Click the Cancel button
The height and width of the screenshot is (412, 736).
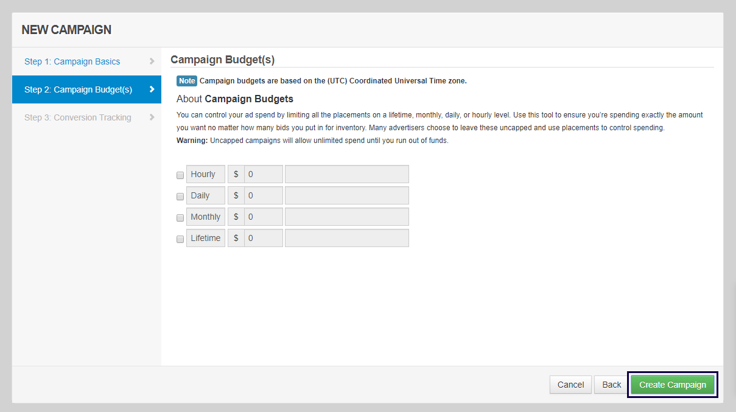click(570, 384)
